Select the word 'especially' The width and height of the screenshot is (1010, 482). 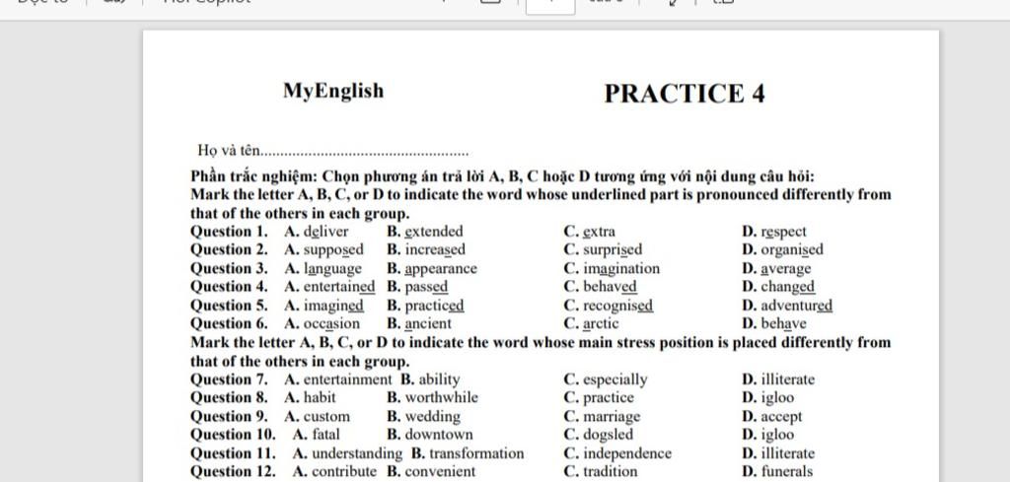(x=615, y=379)
